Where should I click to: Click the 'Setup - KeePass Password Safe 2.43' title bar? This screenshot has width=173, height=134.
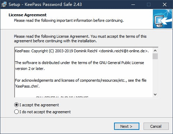45,5
